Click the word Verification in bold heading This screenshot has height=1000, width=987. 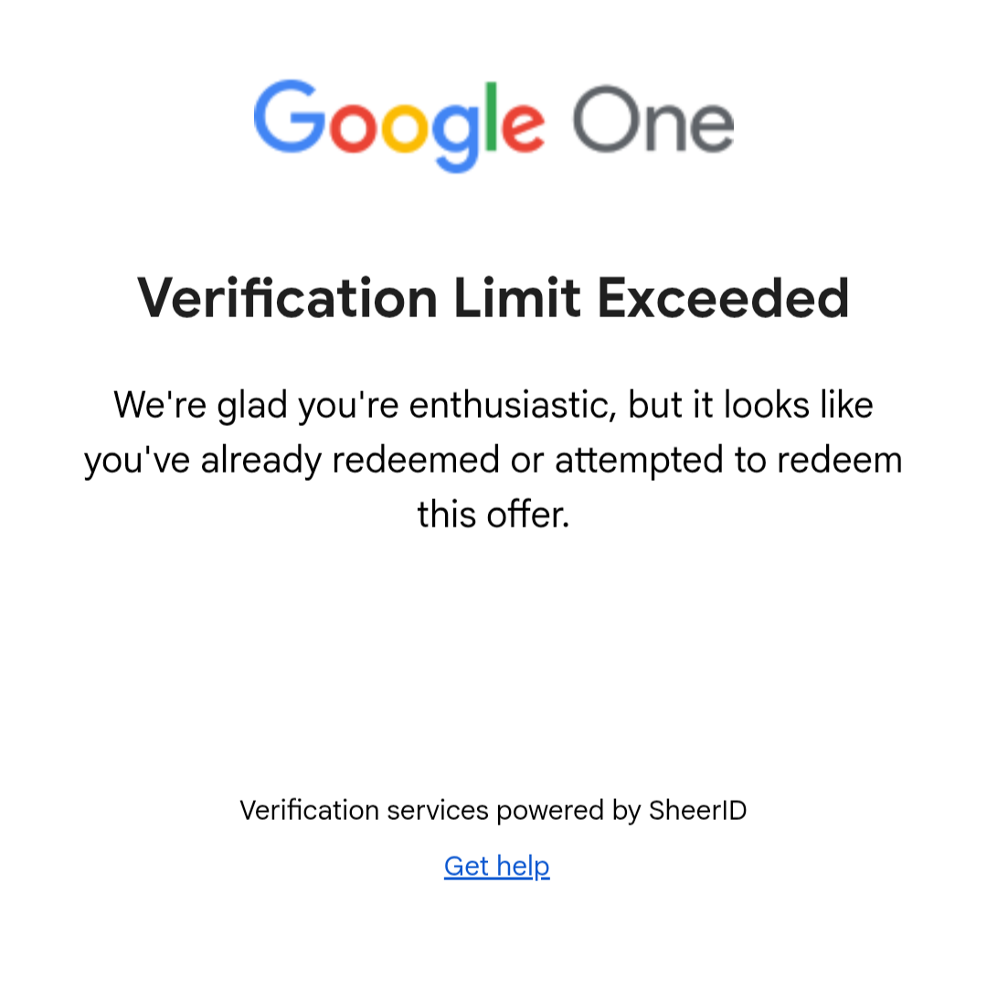[288, 298]
